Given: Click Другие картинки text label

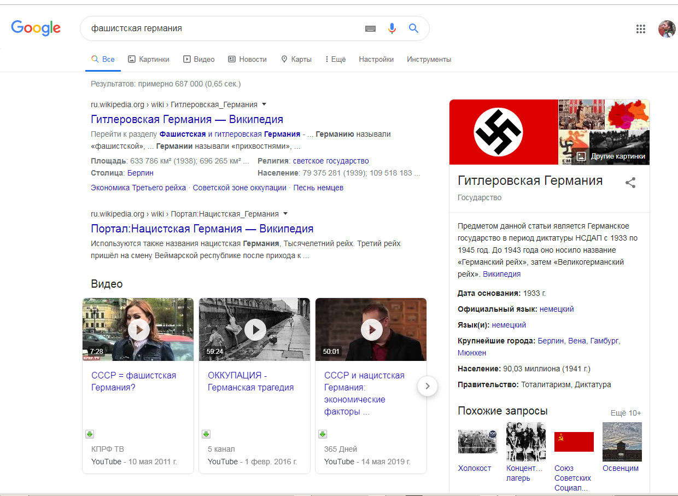Looking at the screenshot, I should (x=618, y=156).
